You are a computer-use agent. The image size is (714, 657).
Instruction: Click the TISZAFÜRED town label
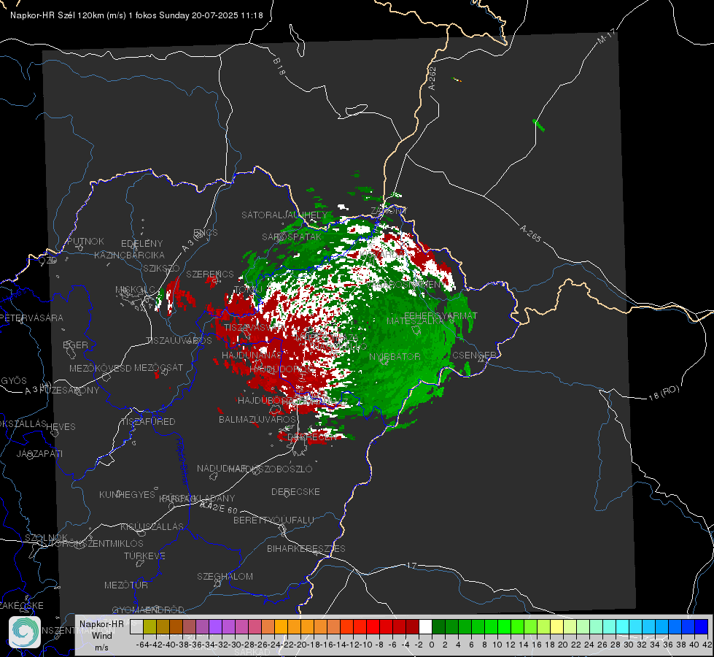[x=148, y=422]
